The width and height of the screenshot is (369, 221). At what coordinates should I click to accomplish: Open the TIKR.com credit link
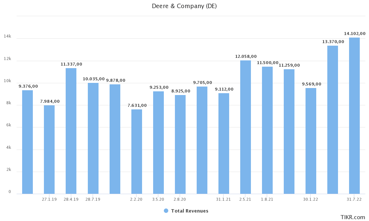click(353, 217)
